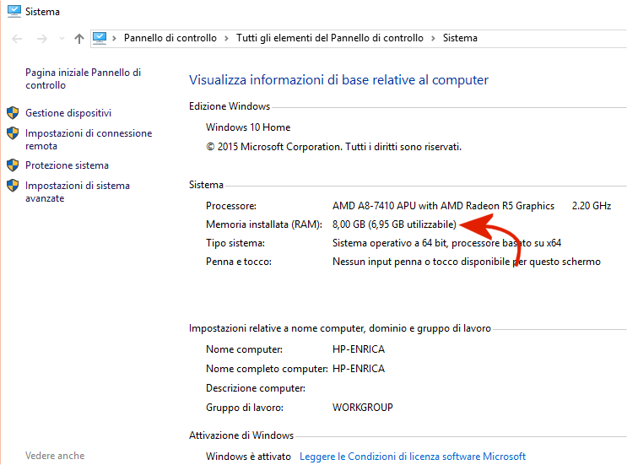Click the shield icon beside Impostazioni di sistema avanzate
Image resolution: width=627 pixels, height=465 pixels.
[13, 186]
